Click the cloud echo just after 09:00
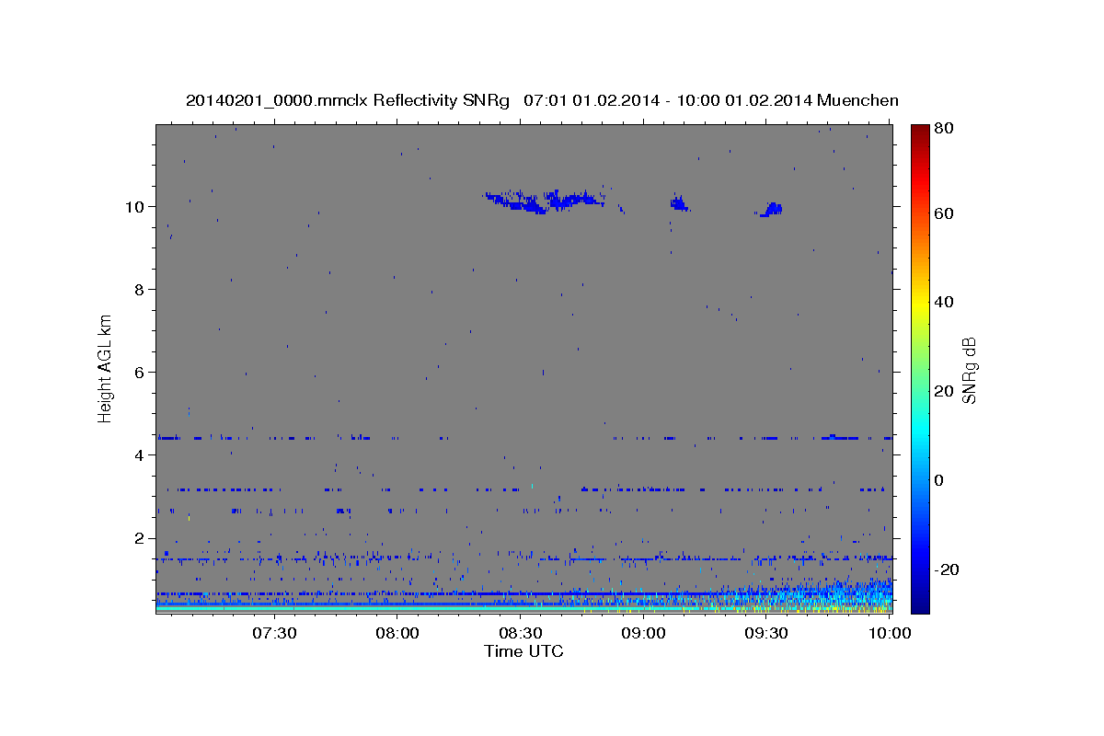 click(x=679, y=202)
